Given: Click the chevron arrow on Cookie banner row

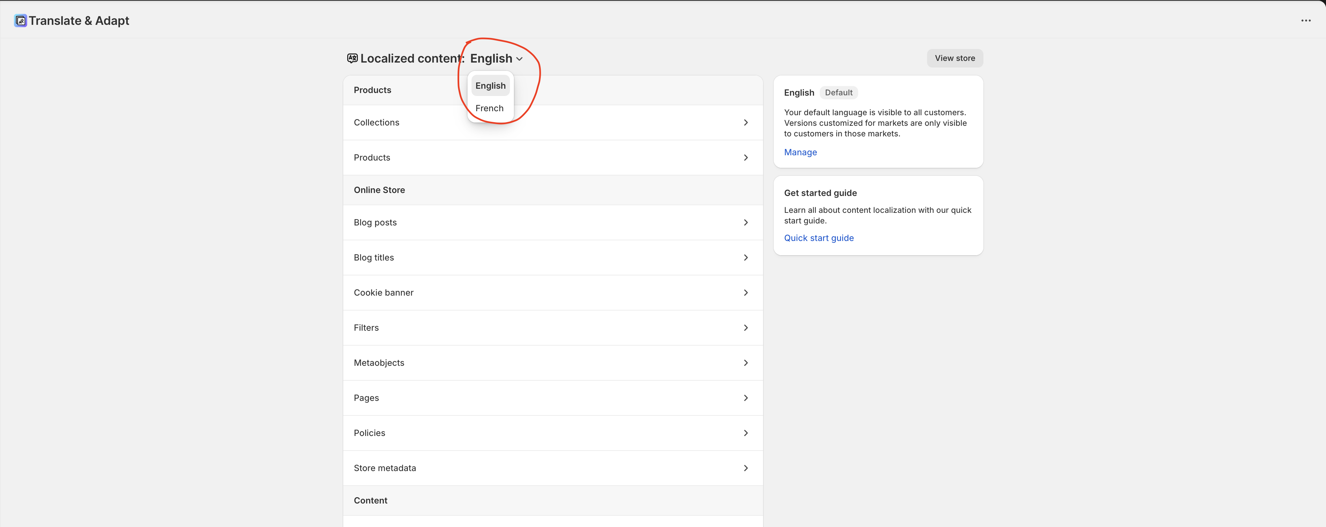Looking at the screenshot, I should (746, 293).
